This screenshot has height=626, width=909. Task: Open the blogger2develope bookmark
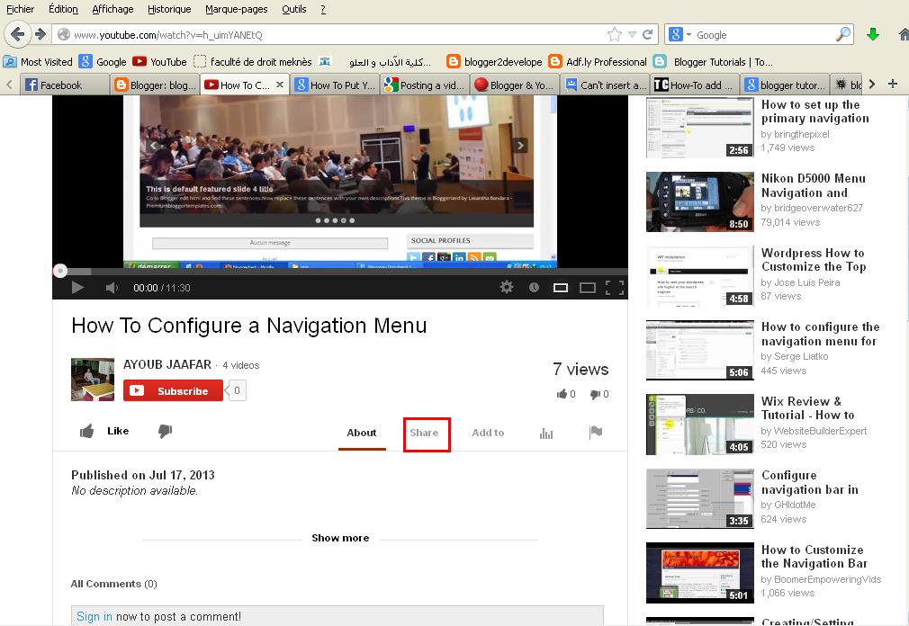[x=495, y=61]
